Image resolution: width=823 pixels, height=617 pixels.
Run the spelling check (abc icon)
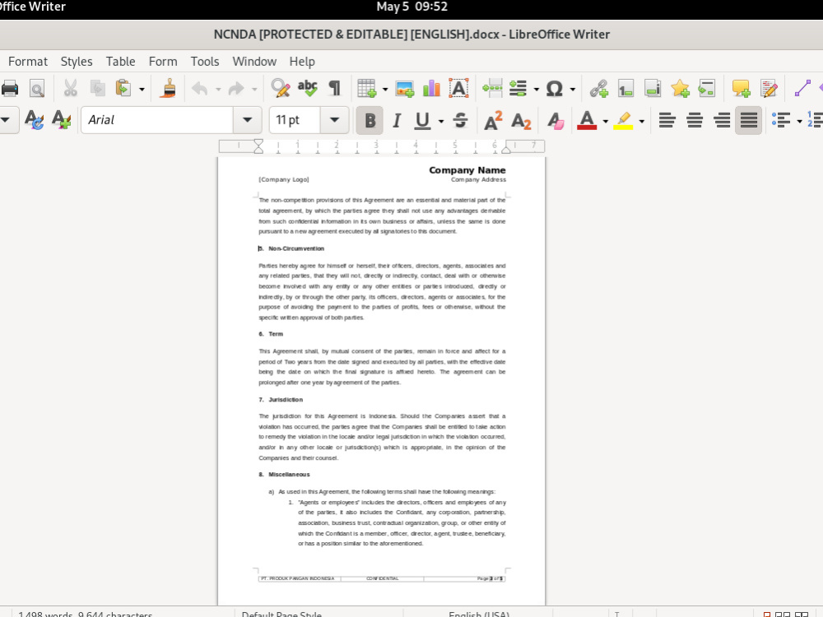(307, 89)
